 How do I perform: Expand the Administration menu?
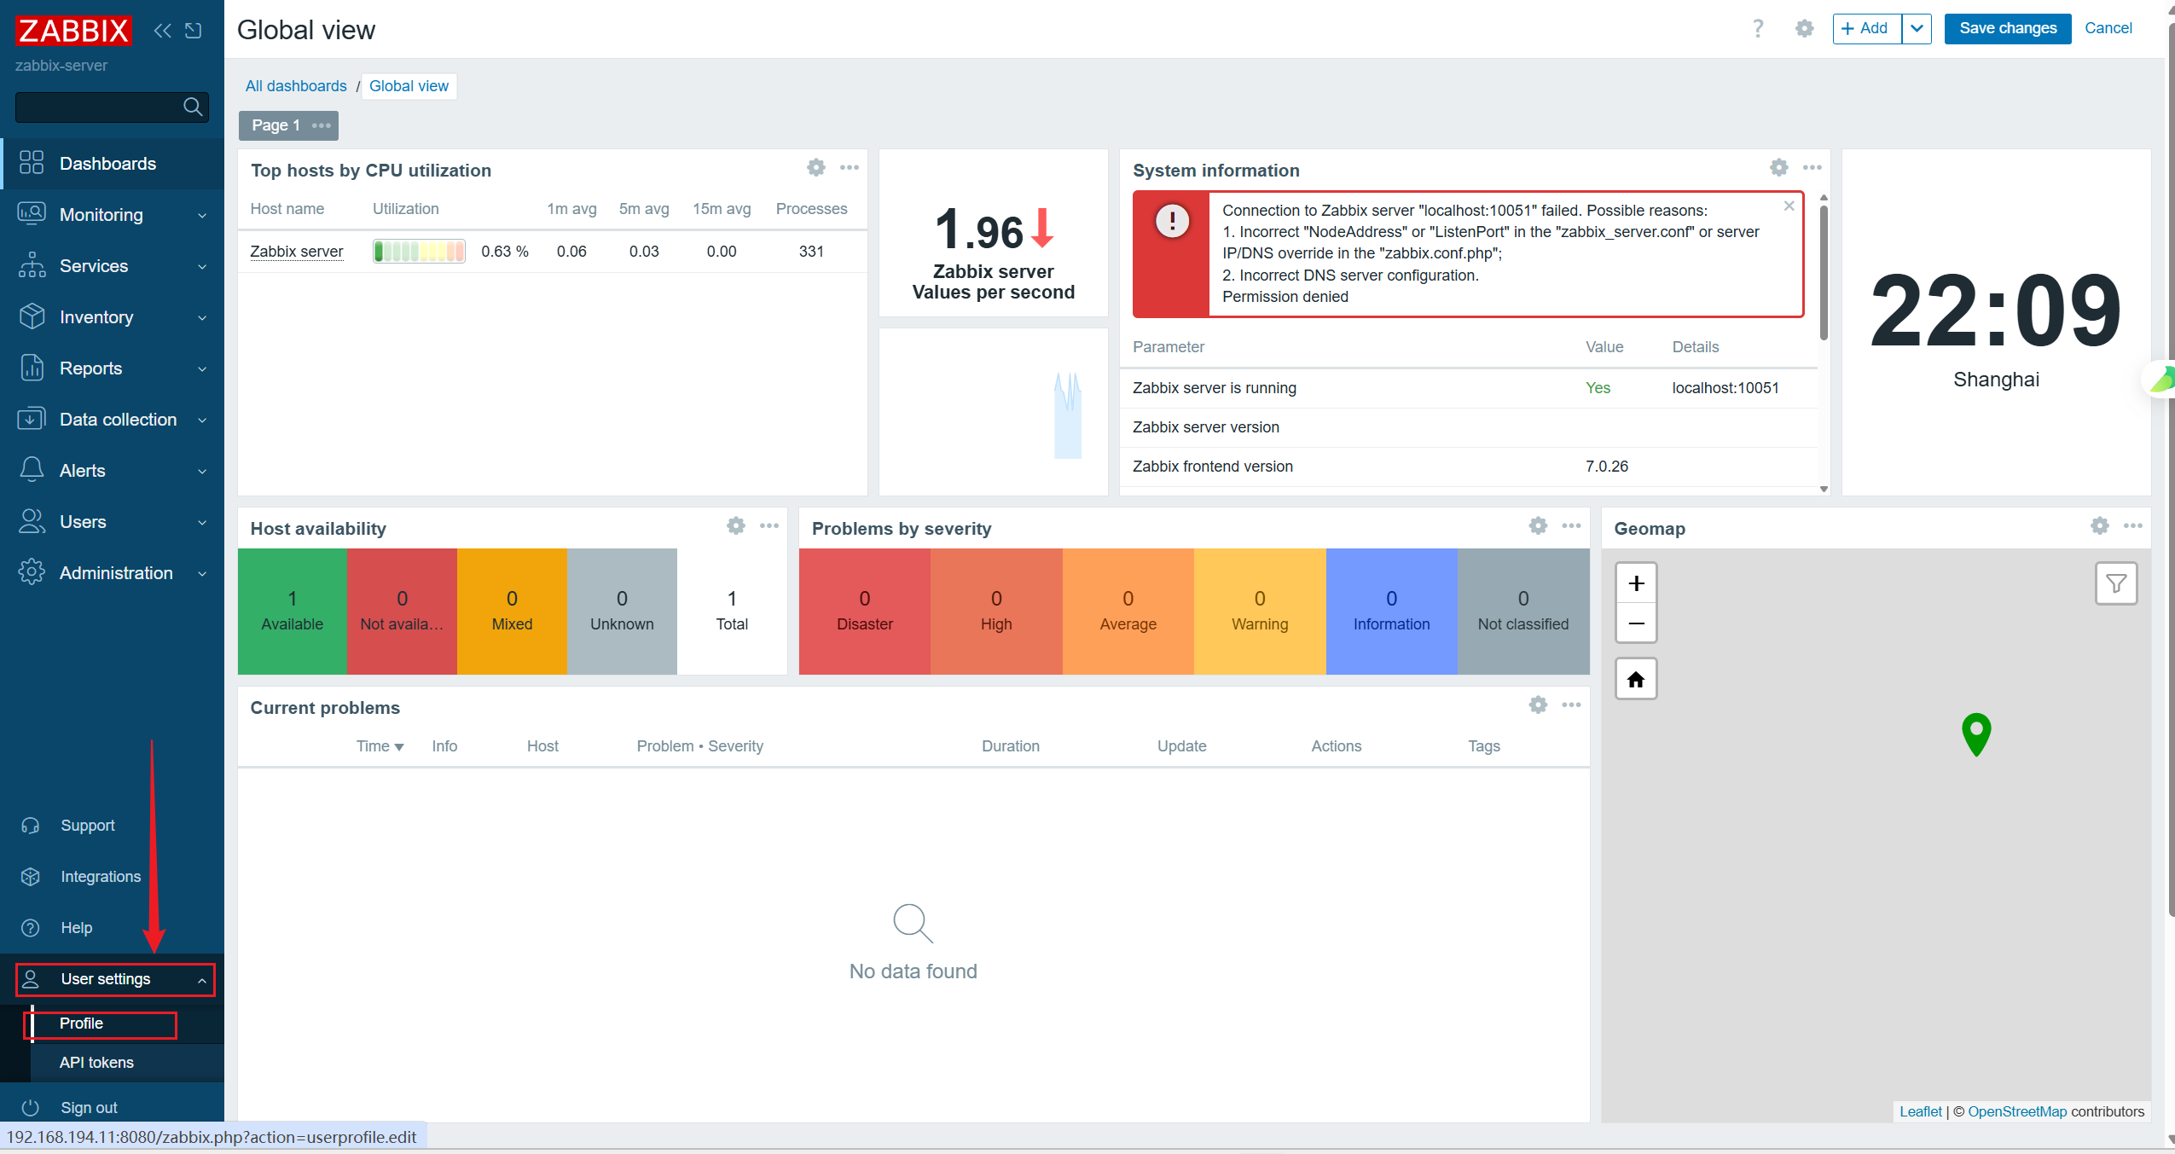tap(112, 573)
